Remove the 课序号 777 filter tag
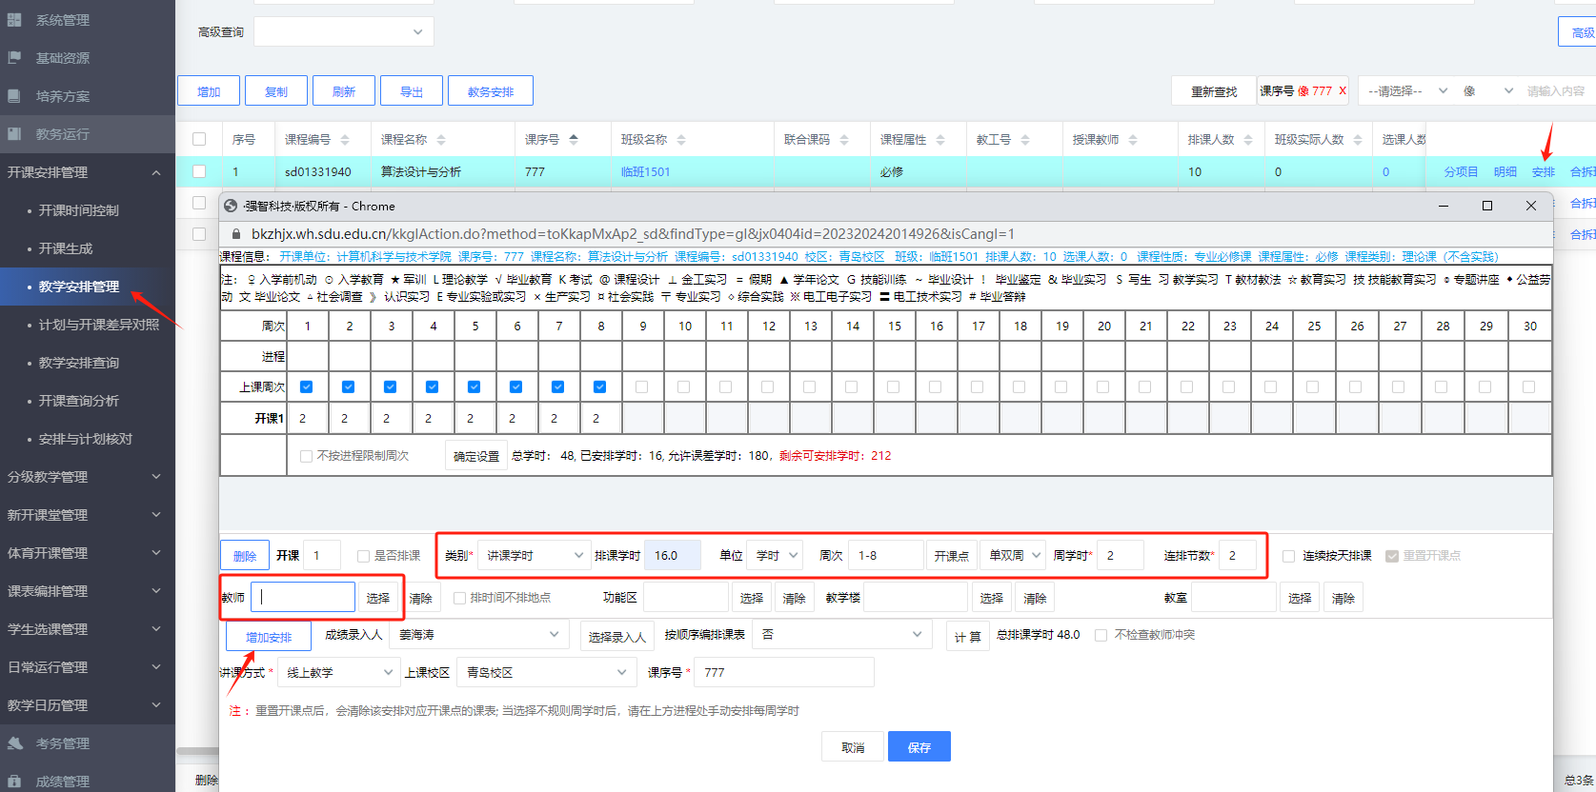The image size is (1596, 792). [1343, 91]
